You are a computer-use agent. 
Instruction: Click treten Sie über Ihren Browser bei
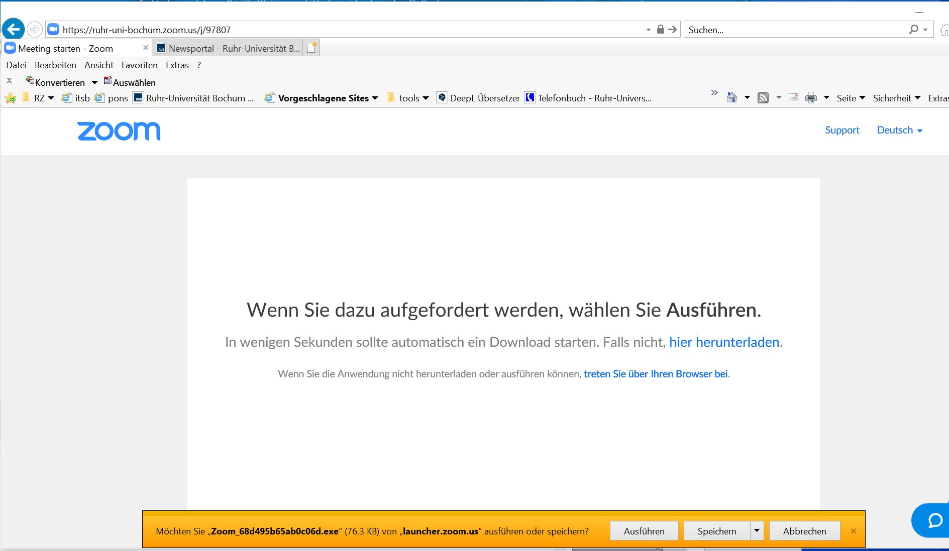656,374
